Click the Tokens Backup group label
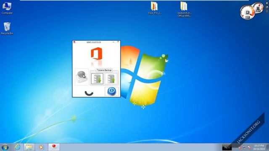This screenshot has height=151, width=269. click(104, 70)
